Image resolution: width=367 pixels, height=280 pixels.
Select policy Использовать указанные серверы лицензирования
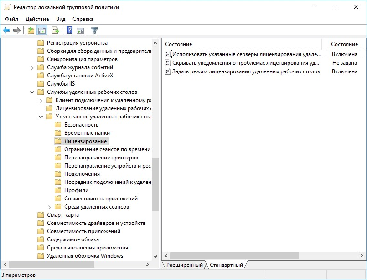point(247,54)
